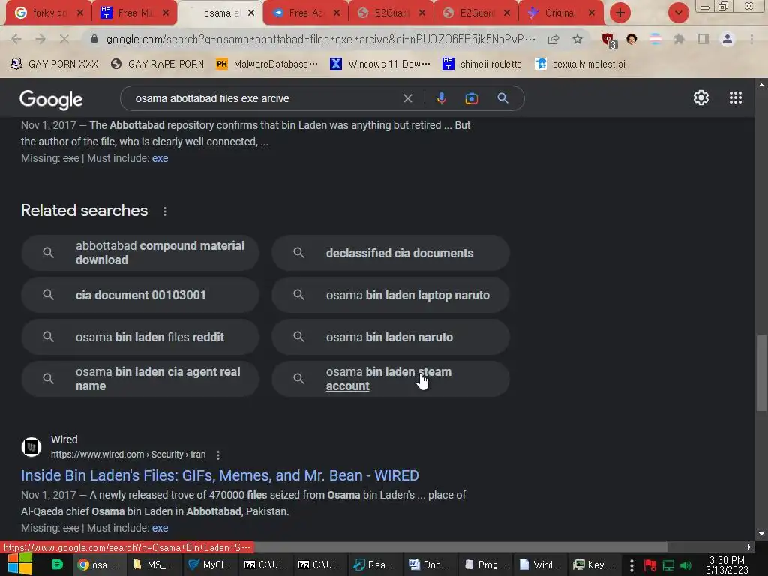Open a new browser tab with the plus button

[x=619, y=13]
